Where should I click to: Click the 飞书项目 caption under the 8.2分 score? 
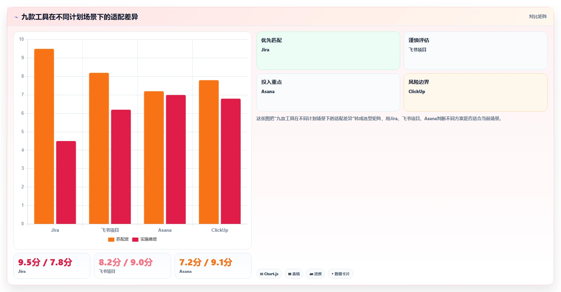(107, 271)
